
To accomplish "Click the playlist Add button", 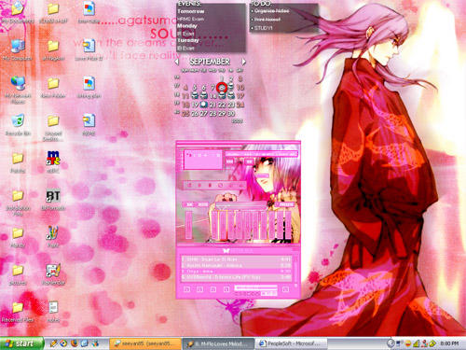I will 186,289.
